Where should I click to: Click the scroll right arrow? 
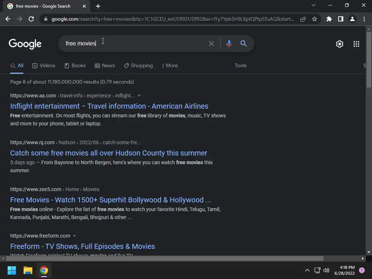[x=363, y=258]
